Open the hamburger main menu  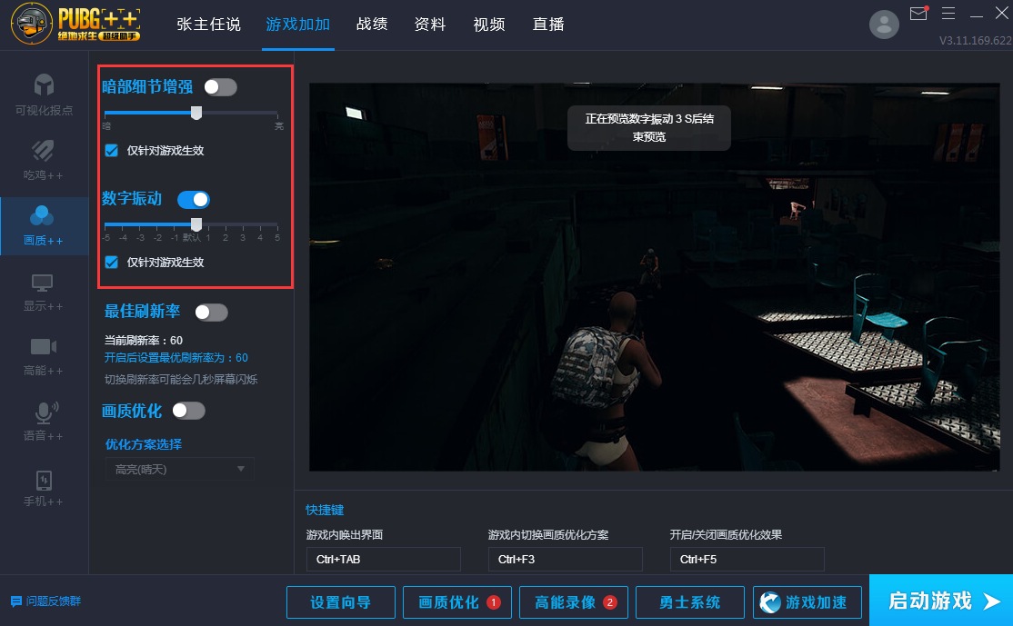pyautogui.click(x=948, y=13)
